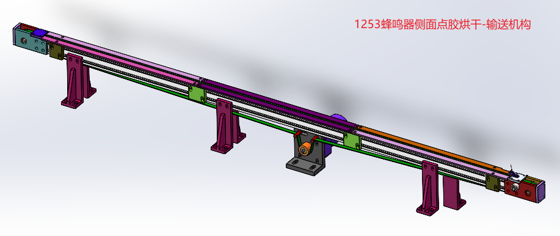The width and height of the screenshot is (560, 236).
Task: Select the teal end plate with bolt holes
Action: coord(31,42)
